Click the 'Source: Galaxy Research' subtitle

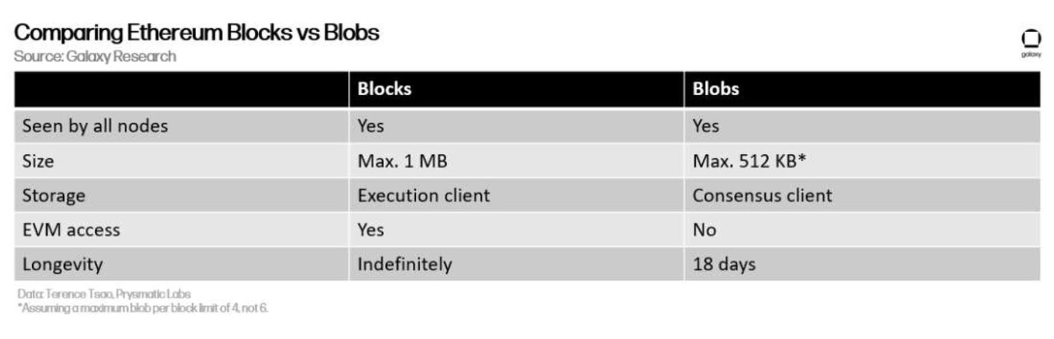[95, 57]
